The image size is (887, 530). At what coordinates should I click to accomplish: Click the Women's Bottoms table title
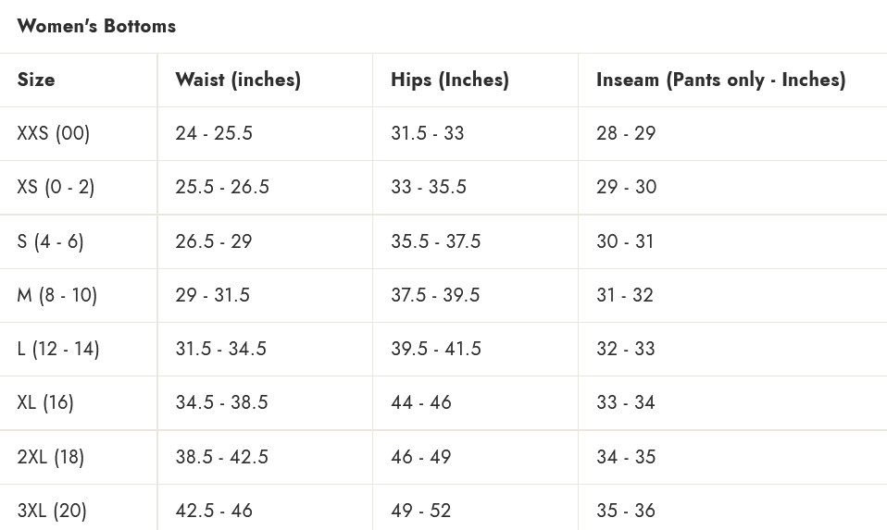[96, 26]
